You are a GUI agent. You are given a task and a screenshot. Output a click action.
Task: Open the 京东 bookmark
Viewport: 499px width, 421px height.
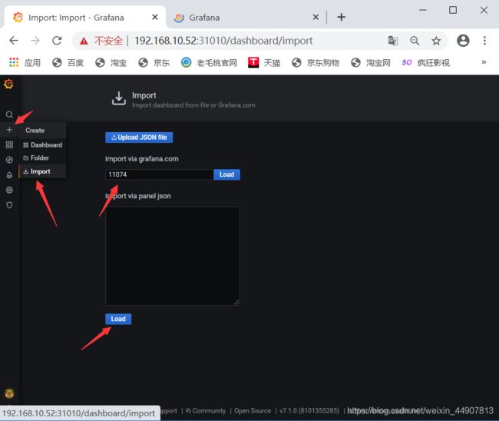154,63
